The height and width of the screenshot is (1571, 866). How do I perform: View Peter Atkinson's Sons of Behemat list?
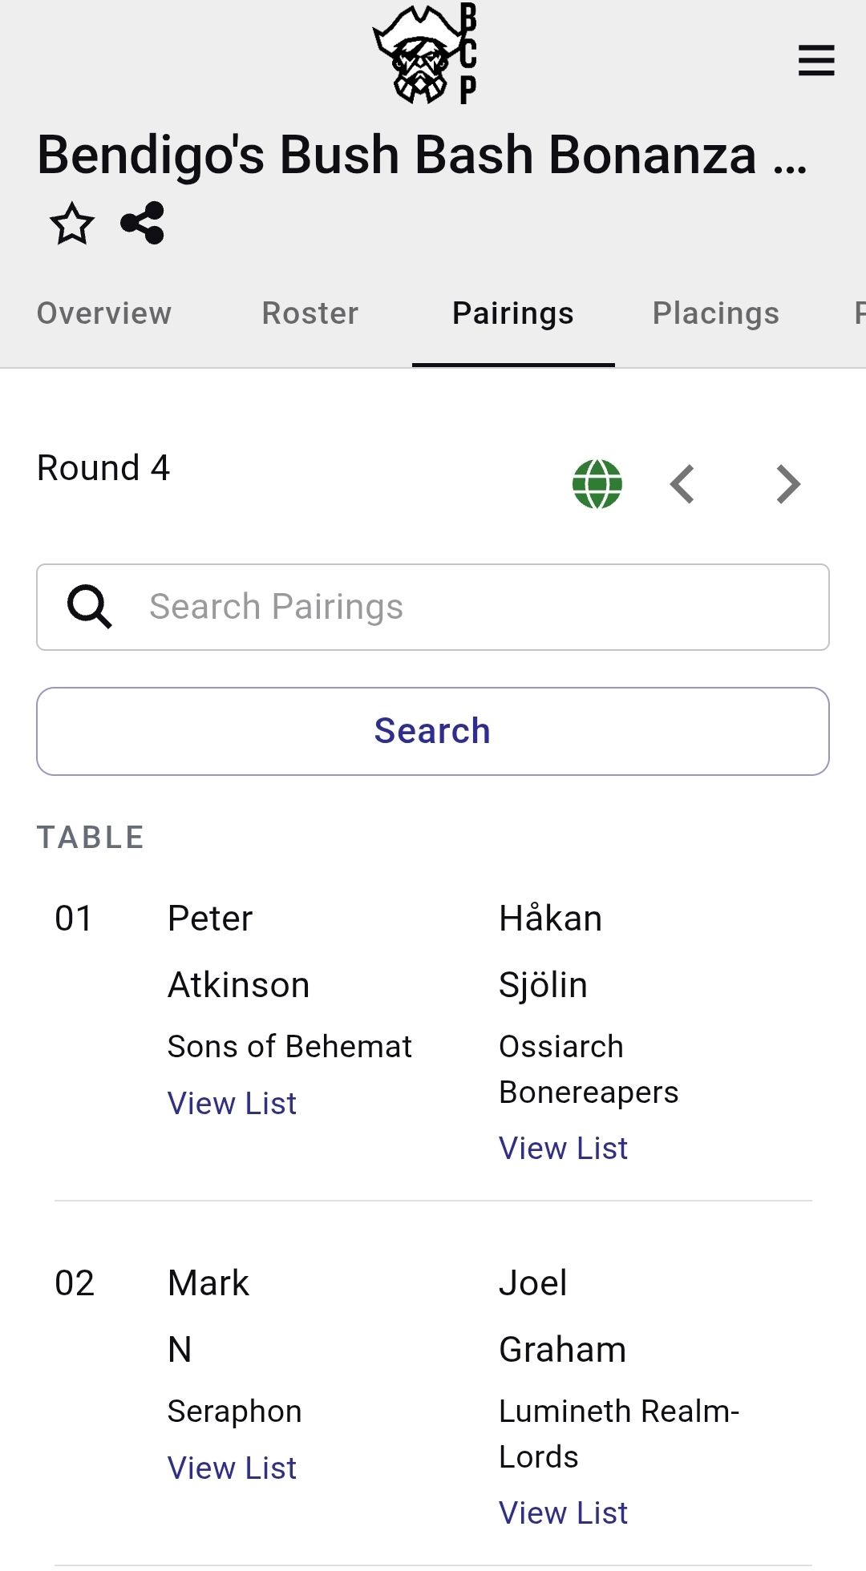[x=232, y=1104]
